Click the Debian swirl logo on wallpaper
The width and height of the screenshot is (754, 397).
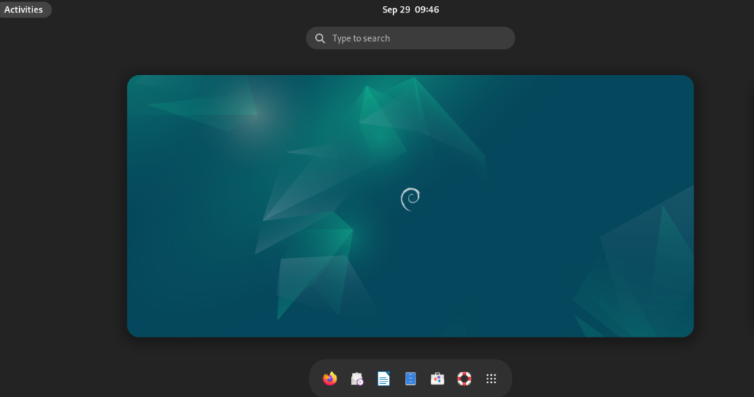coord(410,199)
